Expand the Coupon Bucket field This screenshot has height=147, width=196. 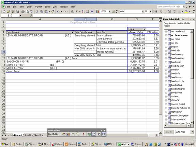coord(166,104)
